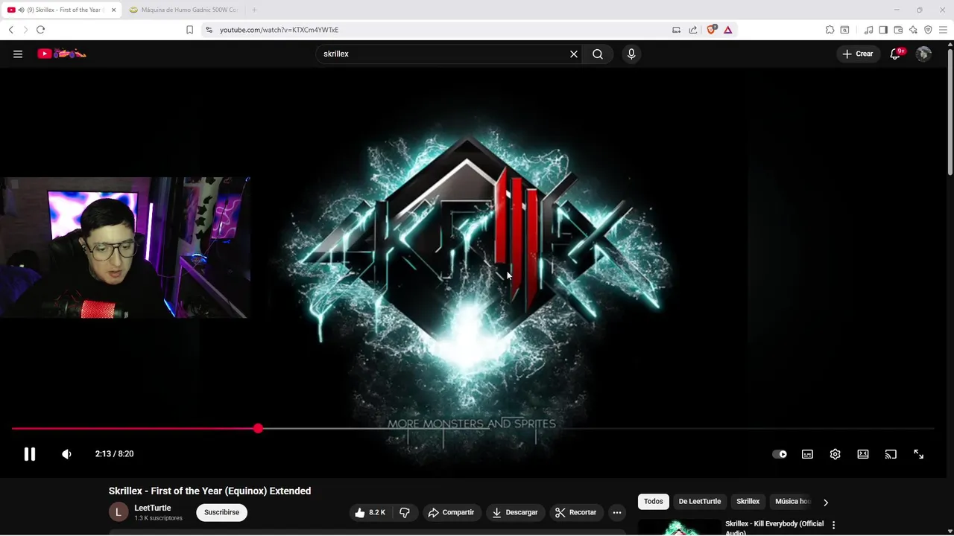Like the video with thumbs up
954x536 pixels.
pos(370,512)
